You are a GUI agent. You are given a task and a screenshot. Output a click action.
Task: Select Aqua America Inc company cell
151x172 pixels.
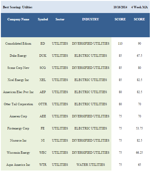tap(18, 165)
